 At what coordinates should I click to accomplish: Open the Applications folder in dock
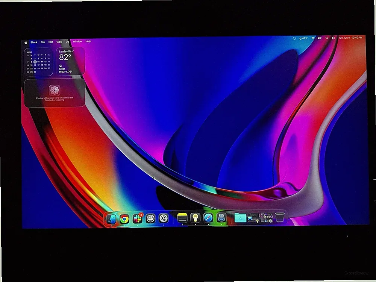tap(240, 218)
